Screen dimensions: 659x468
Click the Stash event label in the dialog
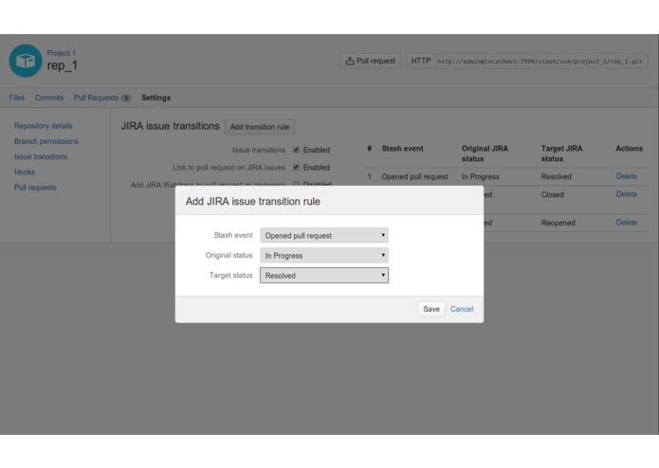click(233, 235)
